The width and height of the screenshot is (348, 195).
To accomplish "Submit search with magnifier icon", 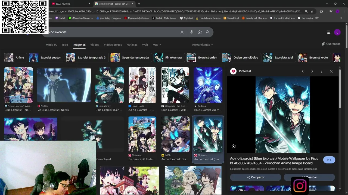I will [208, 32].
